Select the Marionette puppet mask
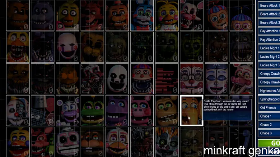 click(x=67, y=47)
